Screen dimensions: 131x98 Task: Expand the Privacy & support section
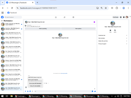(113, 44)
